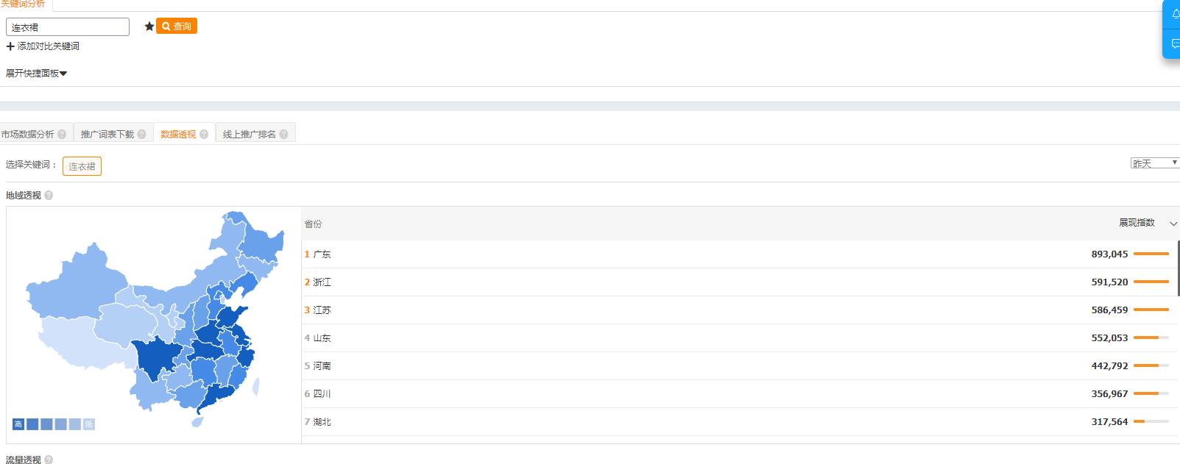Viewport: 1180px width, 464px height.
Task: Click the 展现指数 sort chevron
Action: pyautogui.click(x=1173, y=224)
